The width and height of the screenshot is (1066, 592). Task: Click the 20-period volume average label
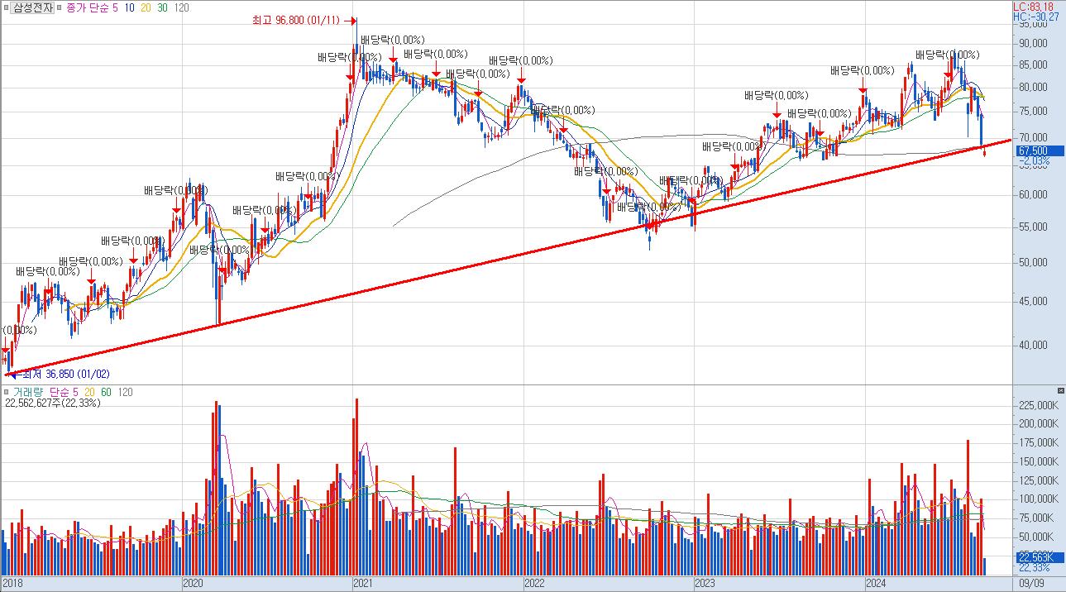point(90,392)
